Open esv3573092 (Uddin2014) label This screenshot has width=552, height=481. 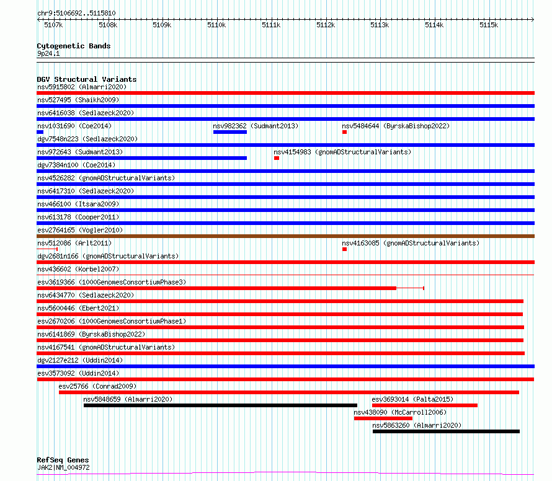[x=78, y=373]
